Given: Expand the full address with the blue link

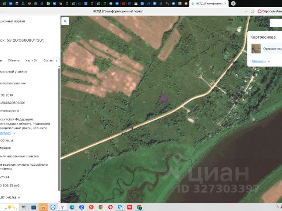Looking at the screenshot, I should 5,133.
